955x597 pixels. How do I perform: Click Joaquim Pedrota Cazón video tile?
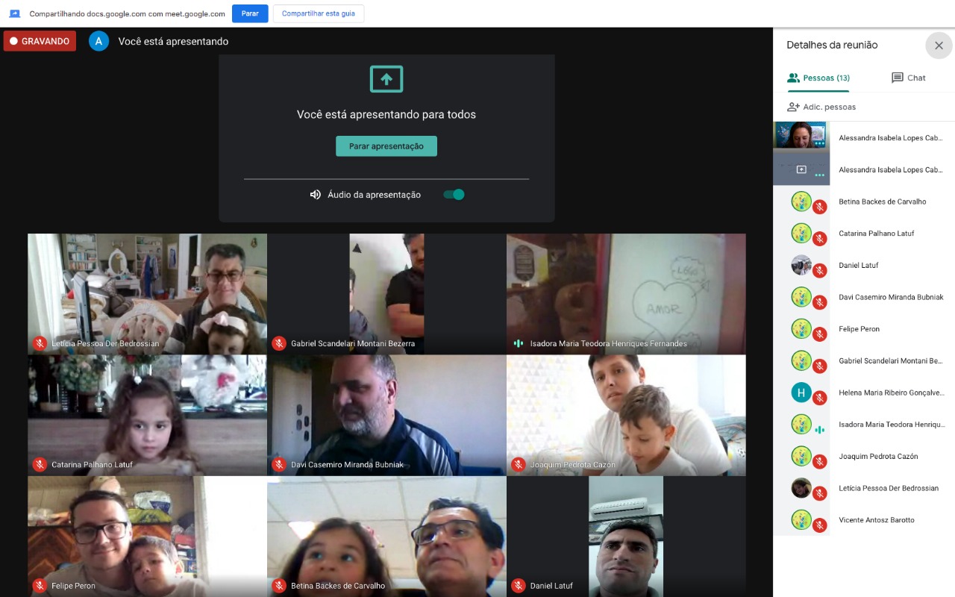(626, 415)
